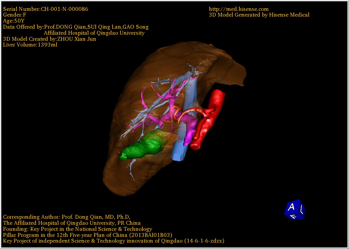Click '3D Model Generated by Hisense Medical'
The image size is (349, 249).
pyautogui.click(x=259, y=15)
